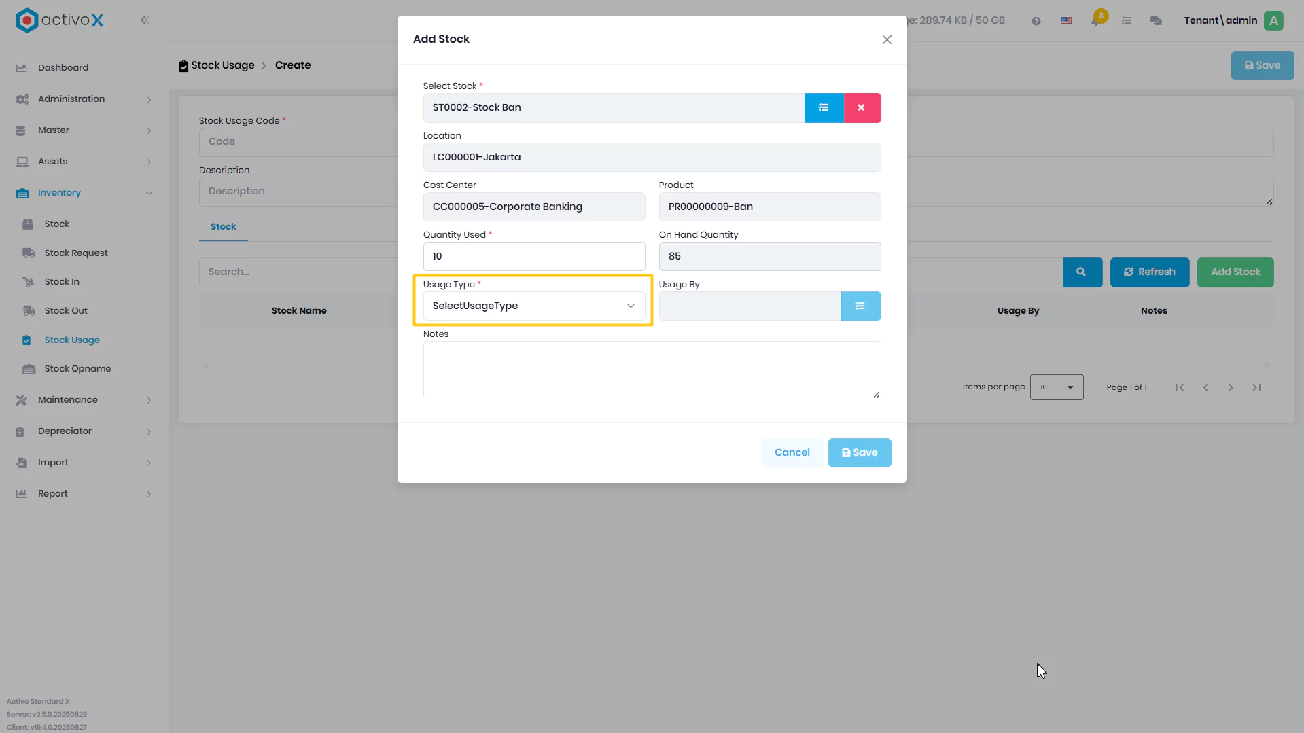Expand the Depreciator menu

(84, 431)
